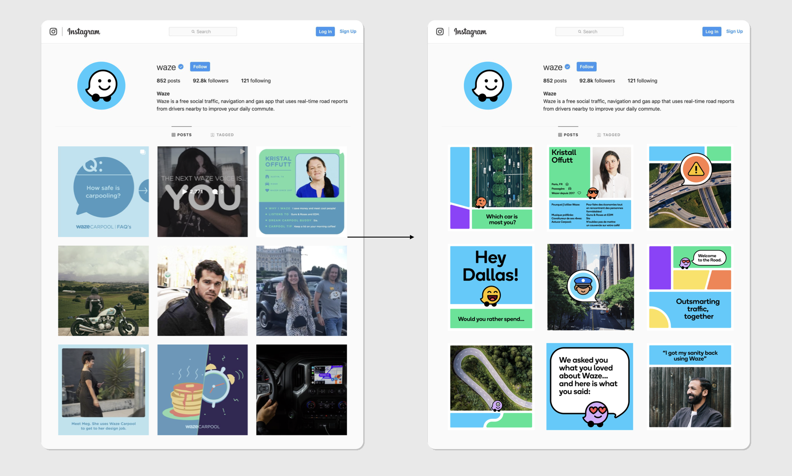Viewport: 792px width, 476px height.
Task: Click Log In button in left window
Action: pos(325,31)
